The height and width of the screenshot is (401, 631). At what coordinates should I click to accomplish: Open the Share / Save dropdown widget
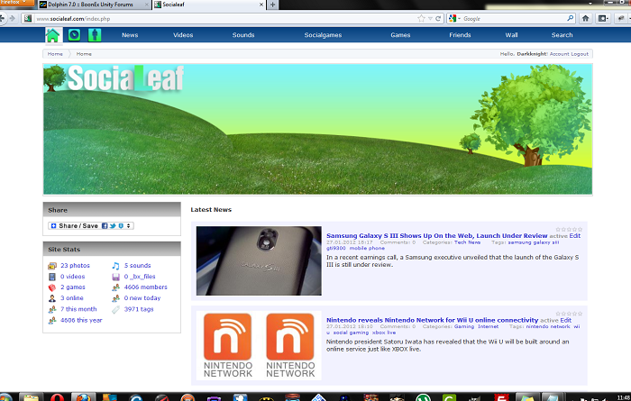tap(91, 225)
